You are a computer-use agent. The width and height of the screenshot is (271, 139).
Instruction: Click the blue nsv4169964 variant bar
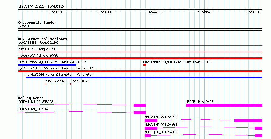point(144,78)
